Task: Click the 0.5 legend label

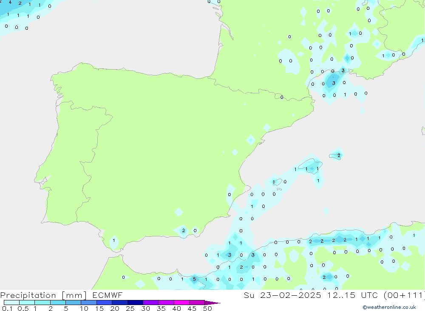Action: tap(23, 308)
